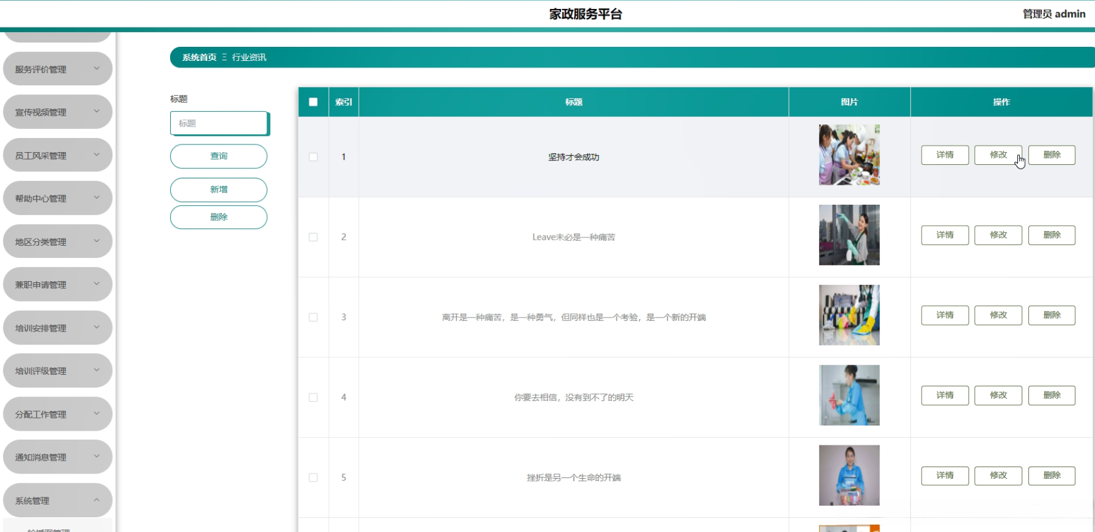Click the 图片 column header
Image resolution: width=1095 pixels, height=532 pixels.
pos(849,102)
